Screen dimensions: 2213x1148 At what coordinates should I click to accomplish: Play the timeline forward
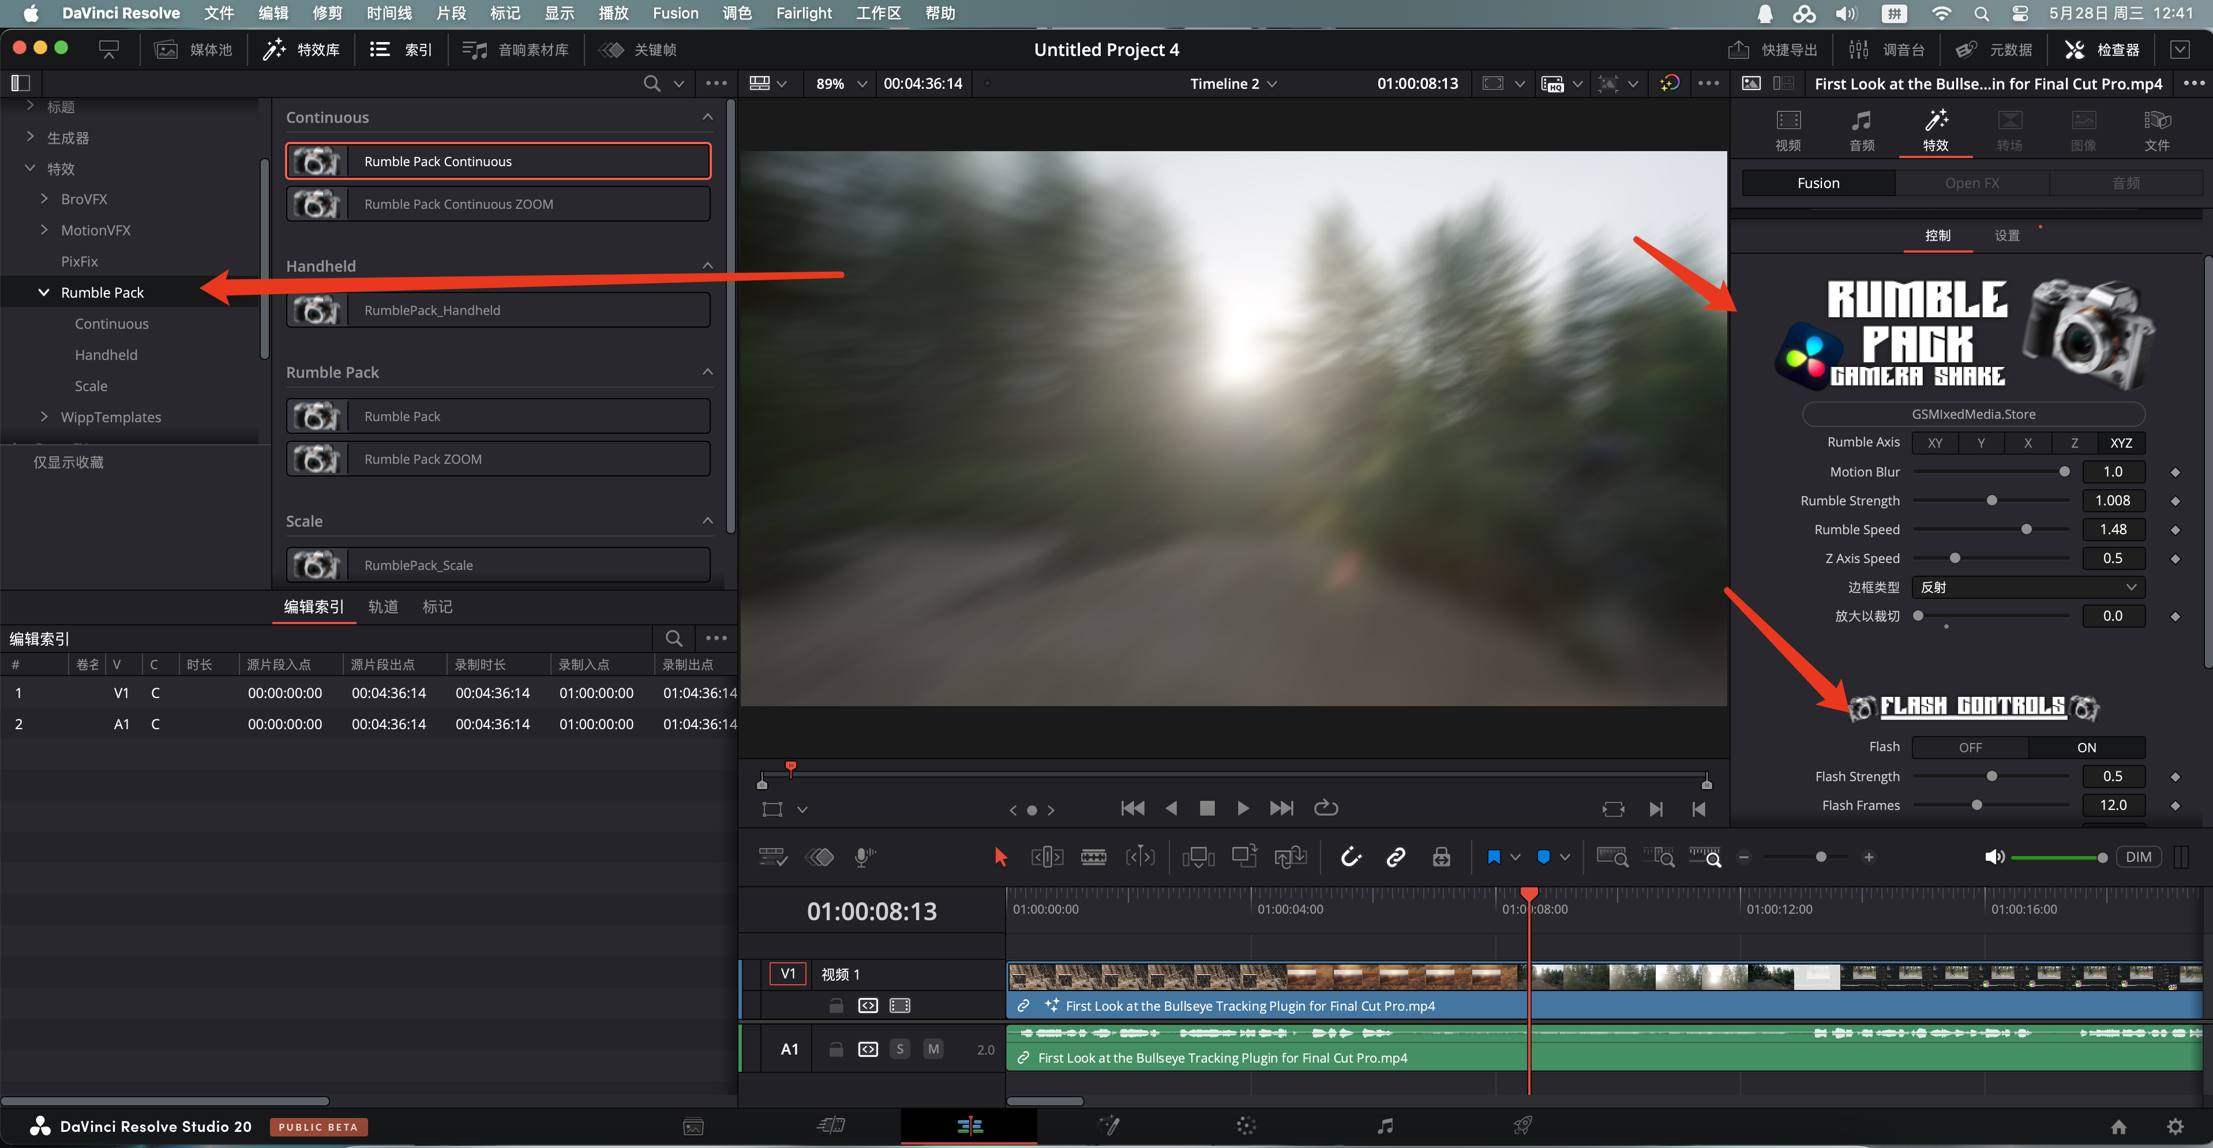tap(1242, 808)
